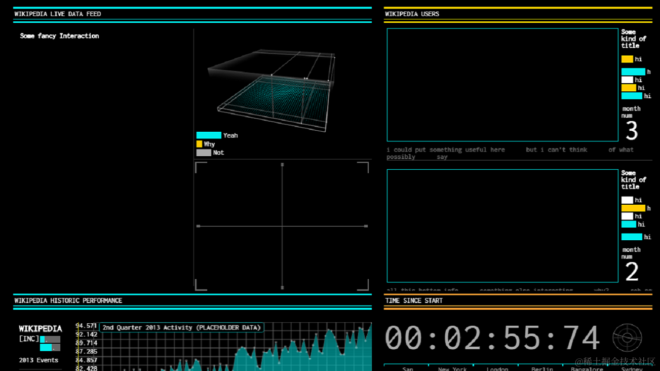Click the white hi bar in upper users panel
660x371 pixels.
point(627,80)
